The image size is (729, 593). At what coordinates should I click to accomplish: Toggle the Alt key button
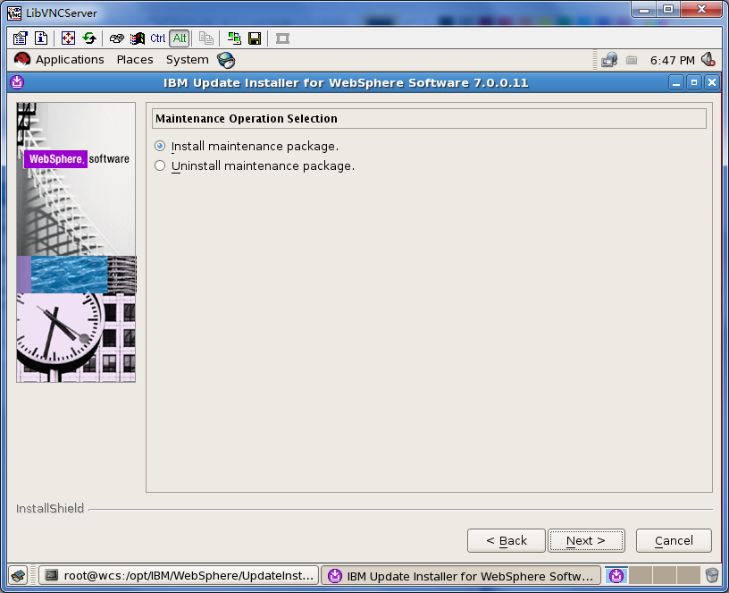point(180,38)
